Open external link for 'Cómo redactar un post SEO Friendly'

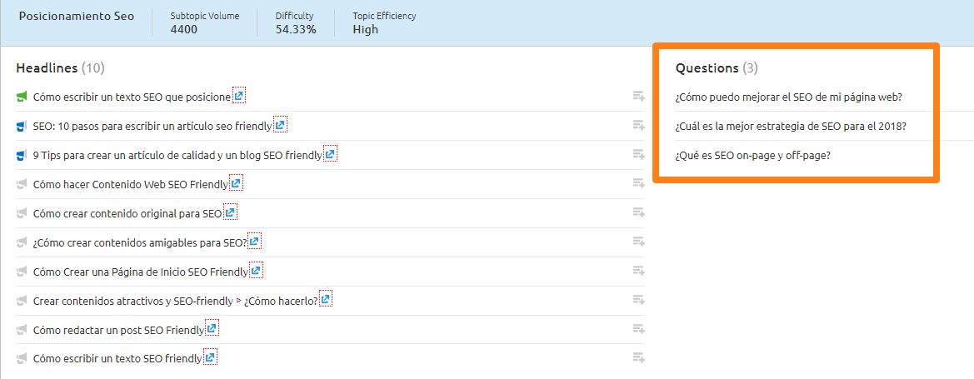(212, 330)
